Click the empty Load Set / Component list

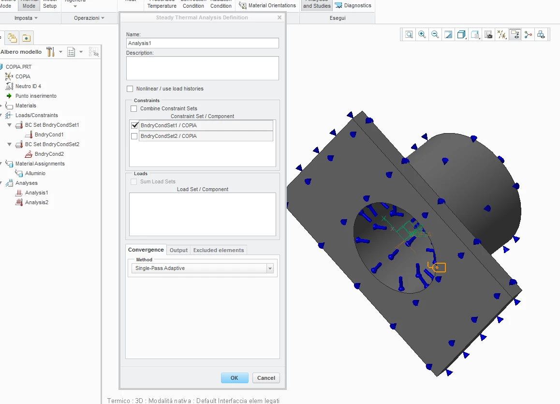203,214
